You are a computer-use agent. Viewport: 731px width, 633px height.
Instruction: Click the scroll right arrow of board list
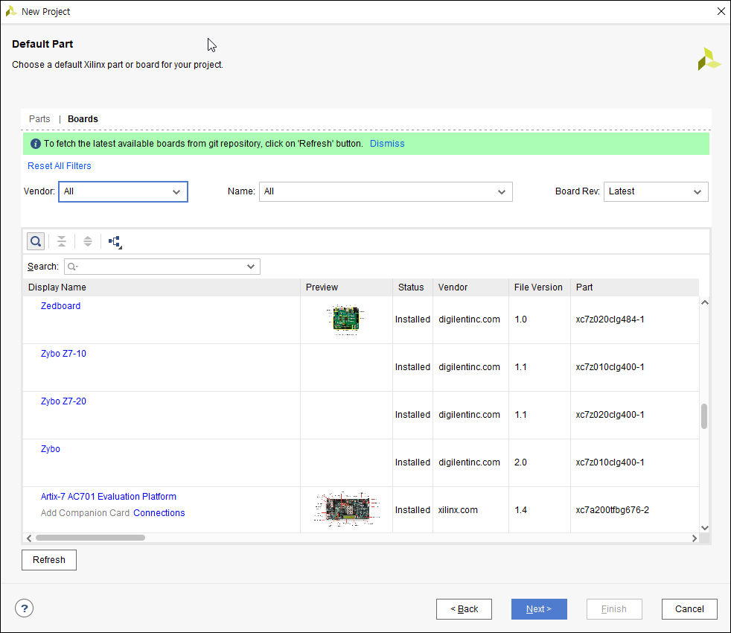click(695, 538)
